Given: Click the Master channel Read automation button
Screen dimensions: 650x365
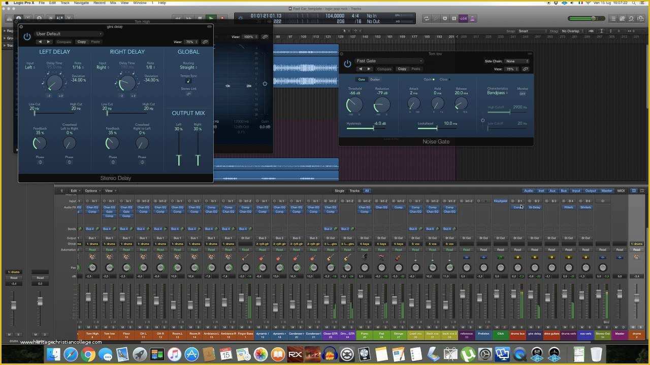Looking at the screenshot, I should click(x=620, y=249).
